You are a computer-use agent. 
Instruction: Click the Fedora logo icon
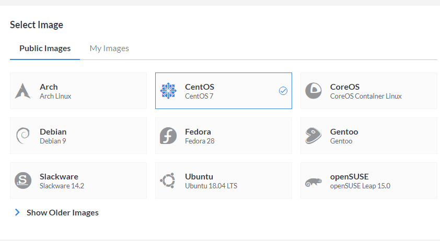(168, 136)
